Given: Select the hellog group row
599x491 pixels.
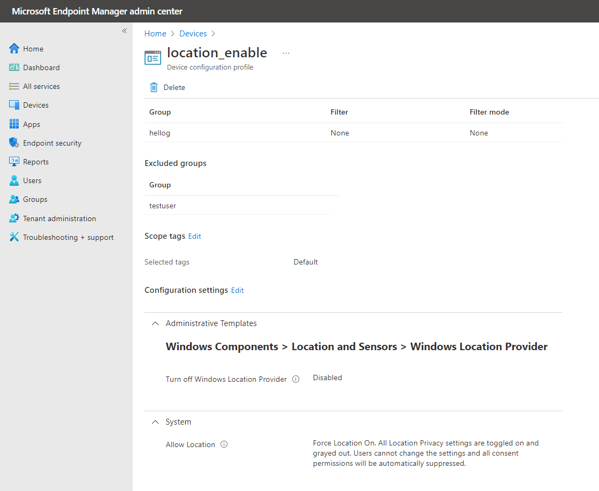Looking at the screenshot, I should pyautogui.click(x=353, y=133).
